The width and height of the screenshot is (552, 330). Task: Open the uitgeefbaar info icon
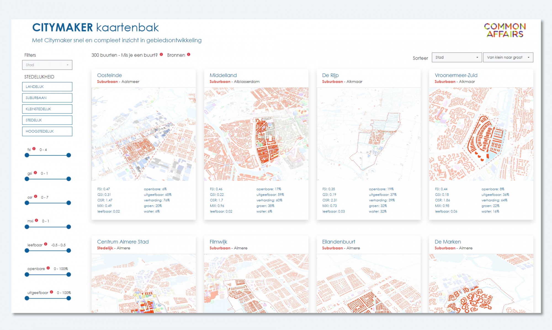(51, 292)
